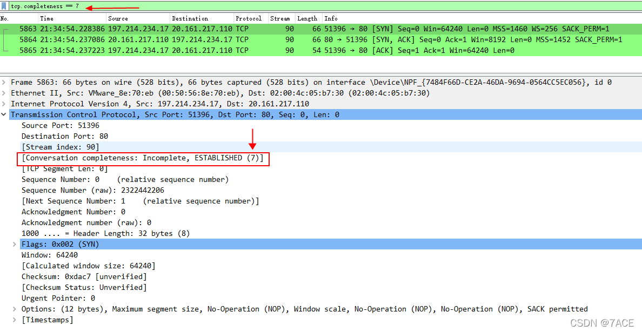
Task: Select the Conversation completeness field
Action: click(143, 158)
